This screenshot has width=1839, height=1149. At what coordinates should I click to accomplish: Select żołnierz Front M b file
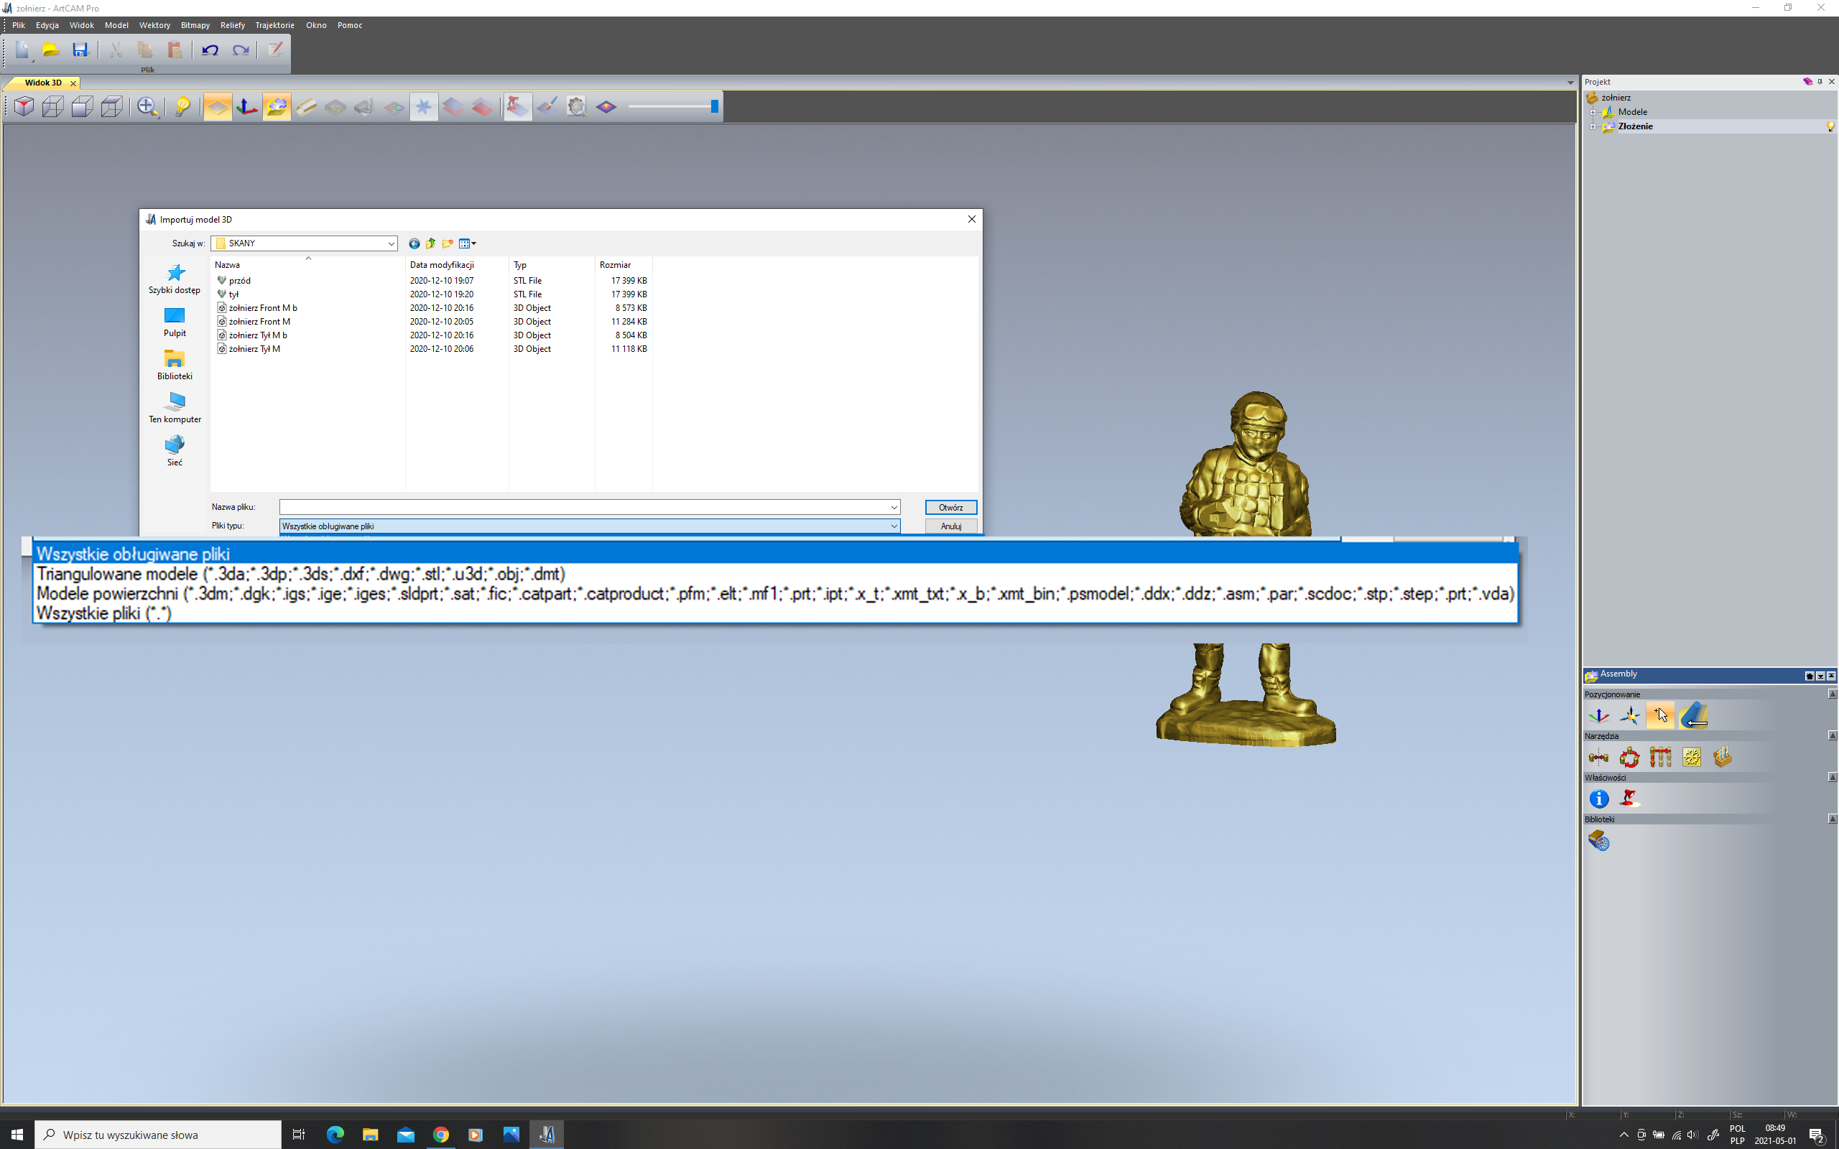[x=262, y=307]
